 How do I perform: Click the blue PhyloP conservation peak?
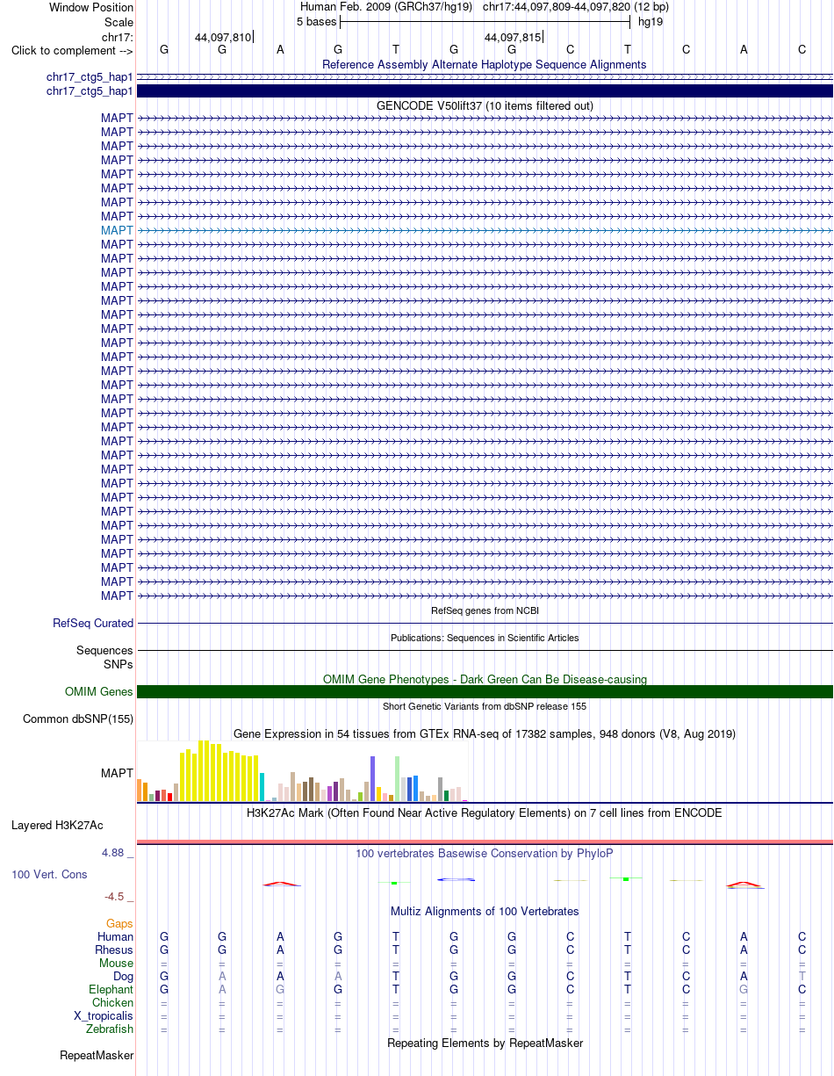456,879
